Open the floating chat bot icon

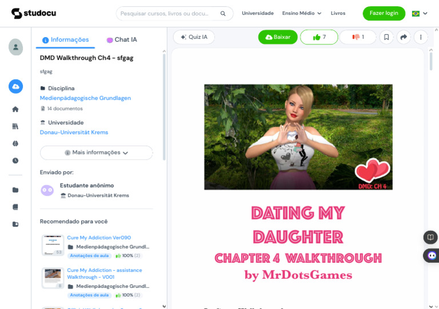click(432, 255)
